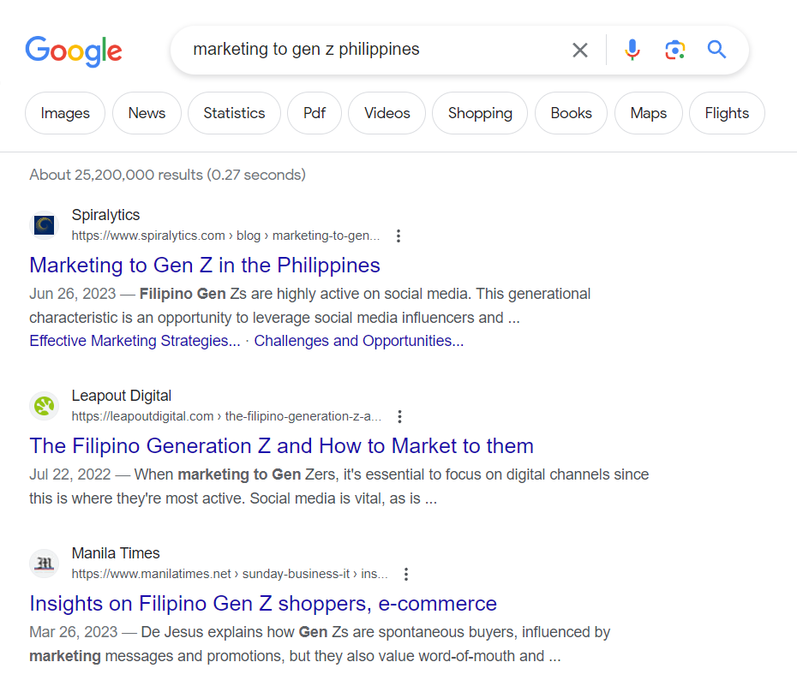Open The Filipino Generation Z article
The height and width of the screenshot is (698, 797).
pos(282,446)
